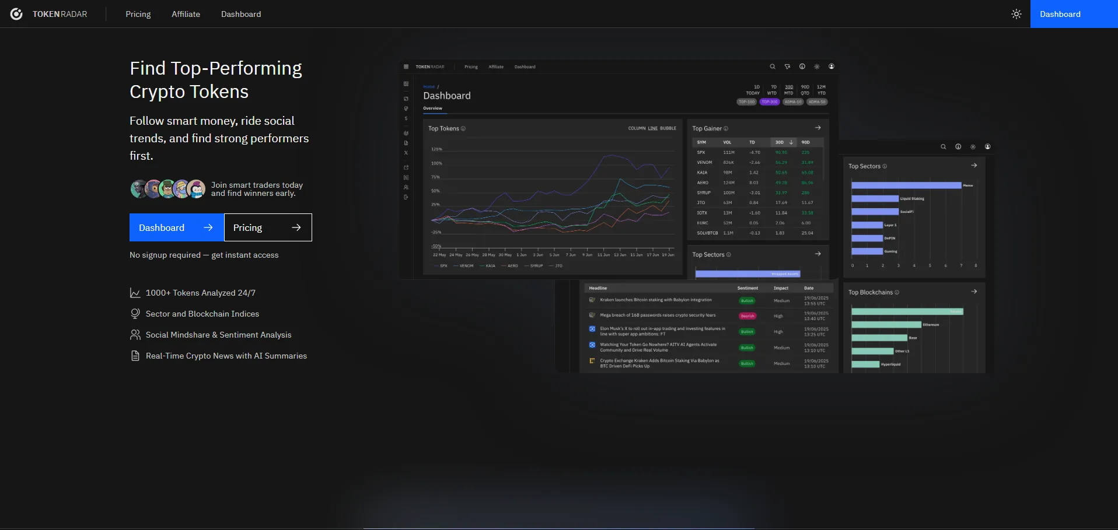
Task: Click chart icon beside 1000+ Tokens Analyzed
Action: pos(135,293)
